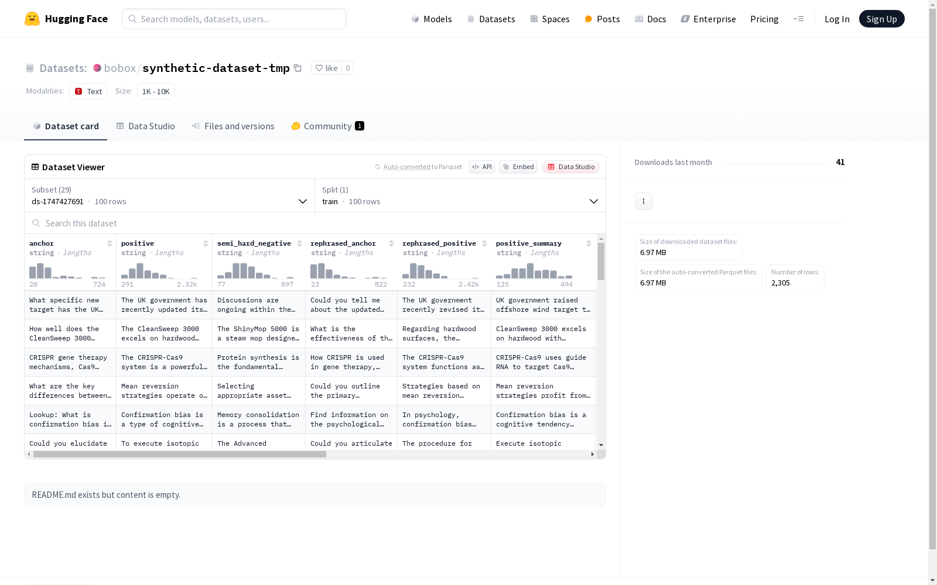Open Spaces in the top navigation
Image resolution: width=937 pixels, height=585 pixels.
(549, 19)
